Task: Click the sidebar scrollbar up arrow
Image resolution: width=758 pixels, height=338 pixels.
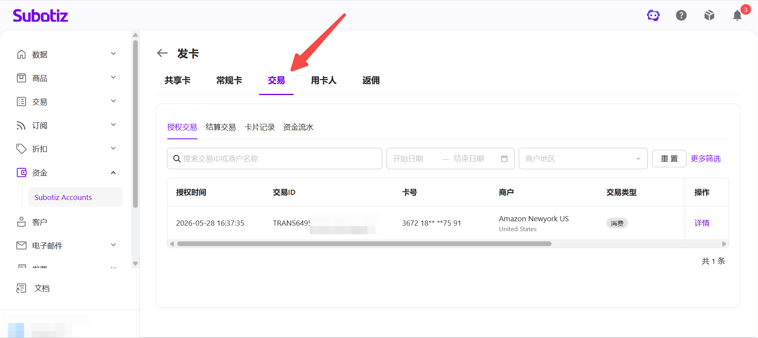Action: coord(135,35)
